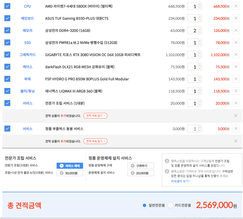Dismiss the notification below 전문가 조립 서비스 row
243x219 pixels.
[x=236, y=116]
